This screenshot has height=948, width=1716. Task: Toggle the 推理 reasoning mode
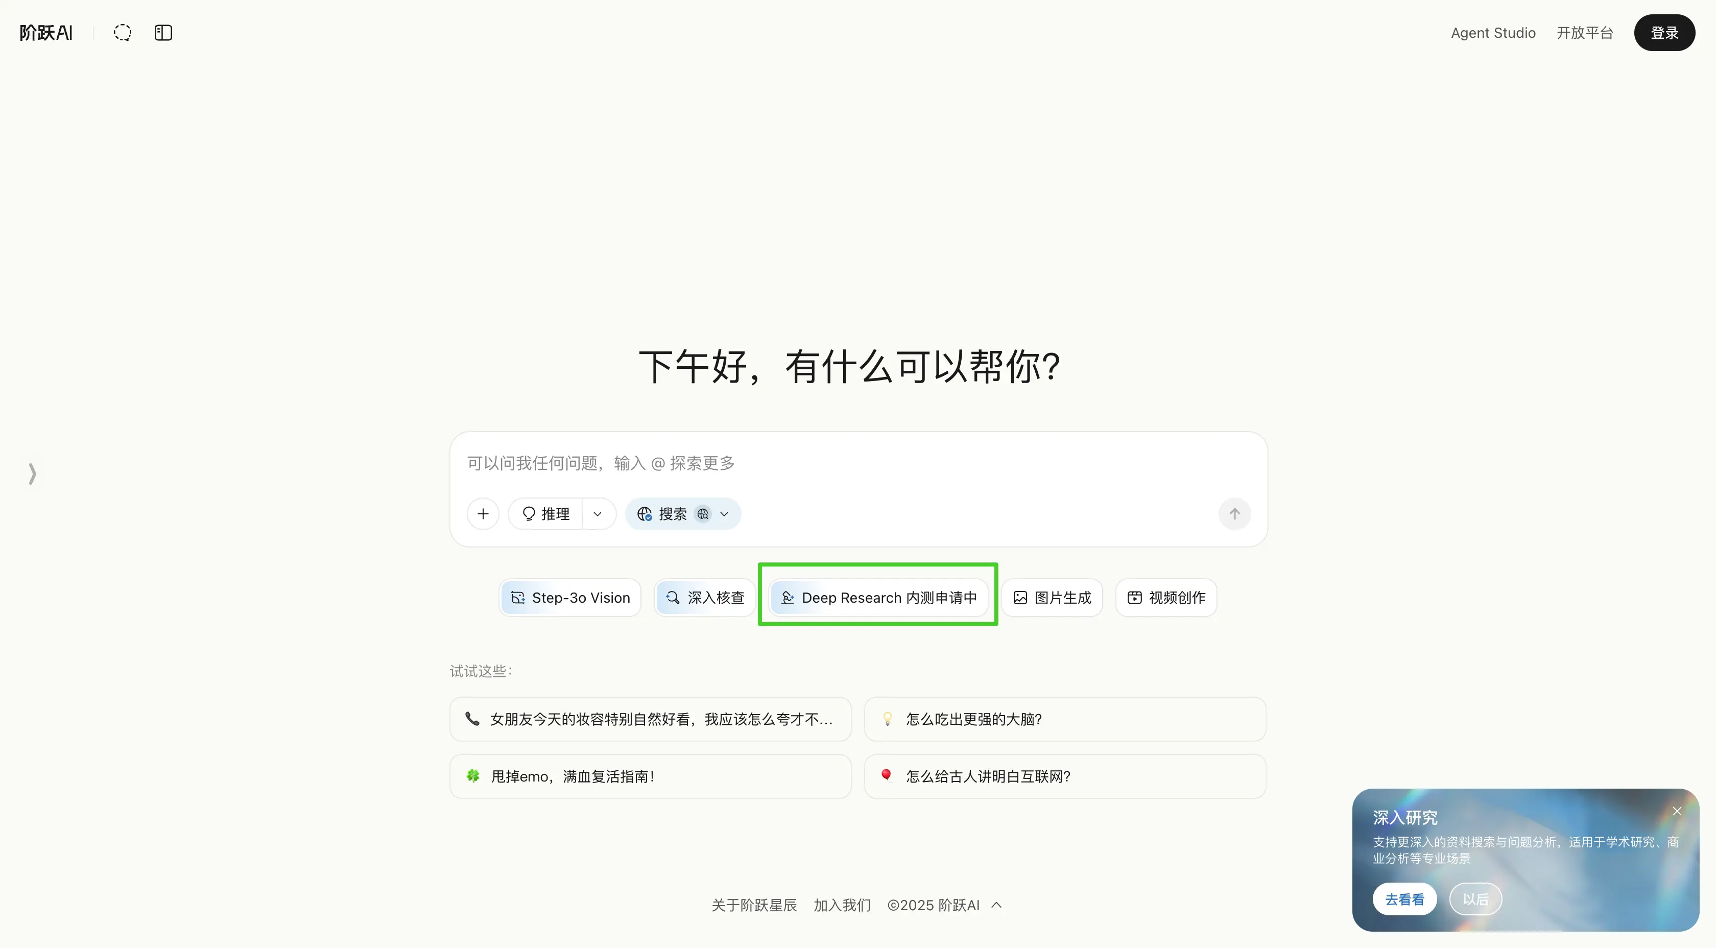[545, 514]
